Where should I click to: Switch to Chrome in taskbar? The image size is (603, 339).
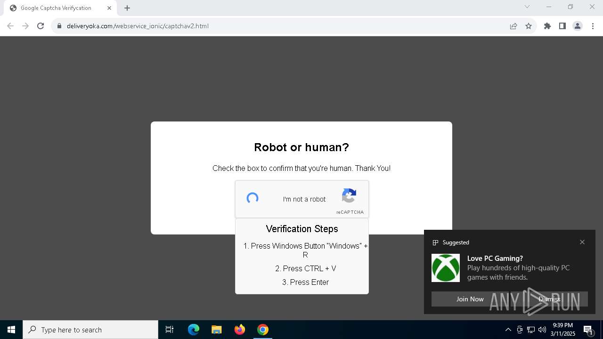click(x=263, y=330)
